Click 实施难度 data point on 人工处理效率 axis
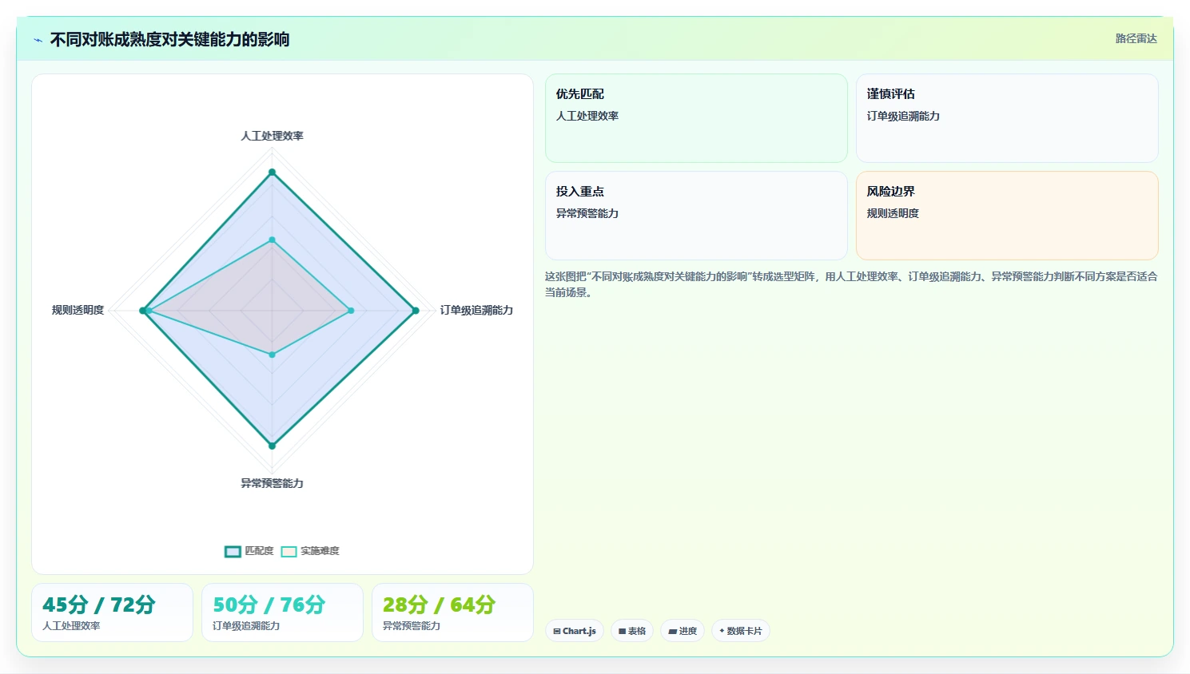 272,240
